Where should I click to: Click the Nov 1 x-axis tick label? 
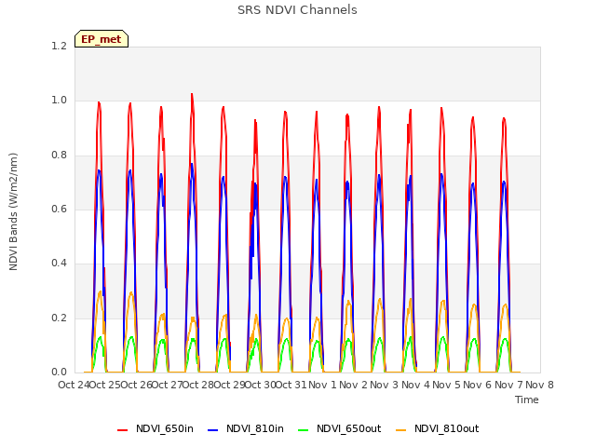click(322, 385)
